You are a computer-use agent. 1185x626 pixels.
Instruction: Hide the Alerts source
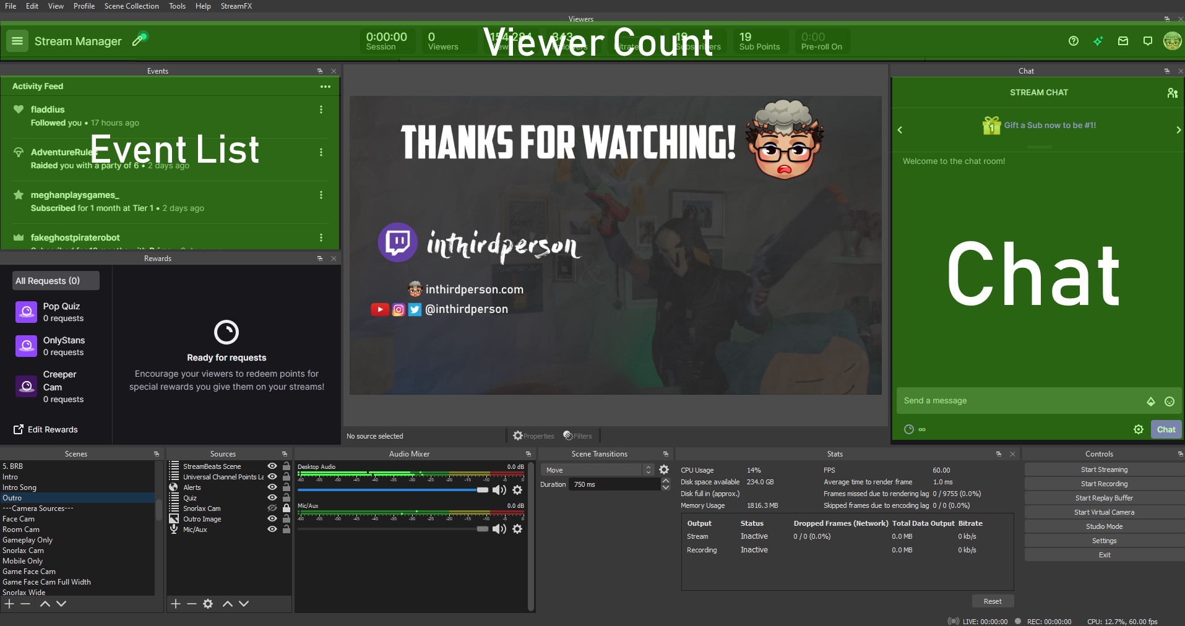(272, 487)
